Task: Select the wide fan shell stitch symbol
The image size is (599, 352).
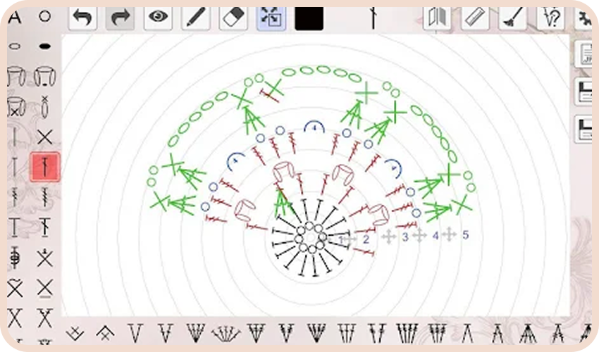Action: click(x=226, y=334)
